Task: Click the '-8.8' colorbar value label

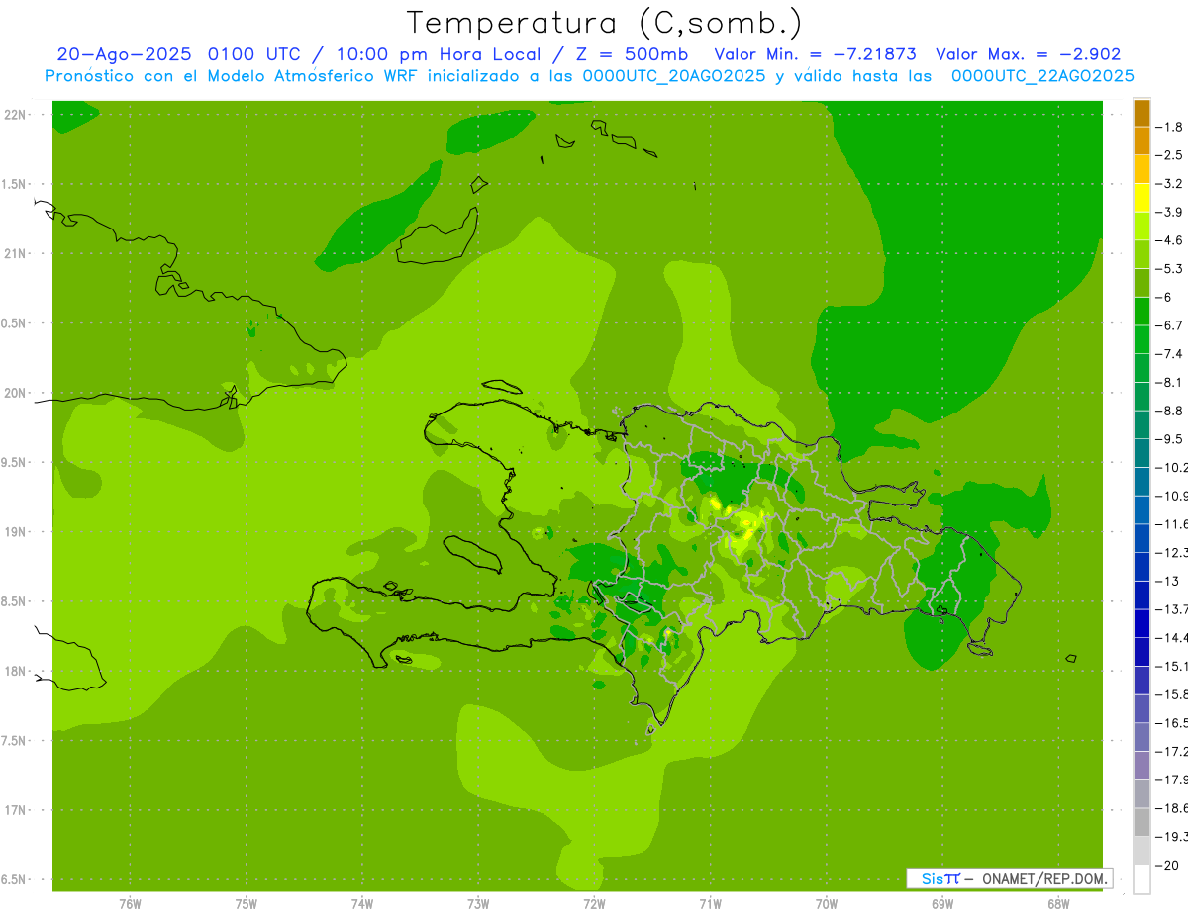Action: pyautogui.click(x=1171, y=411)
